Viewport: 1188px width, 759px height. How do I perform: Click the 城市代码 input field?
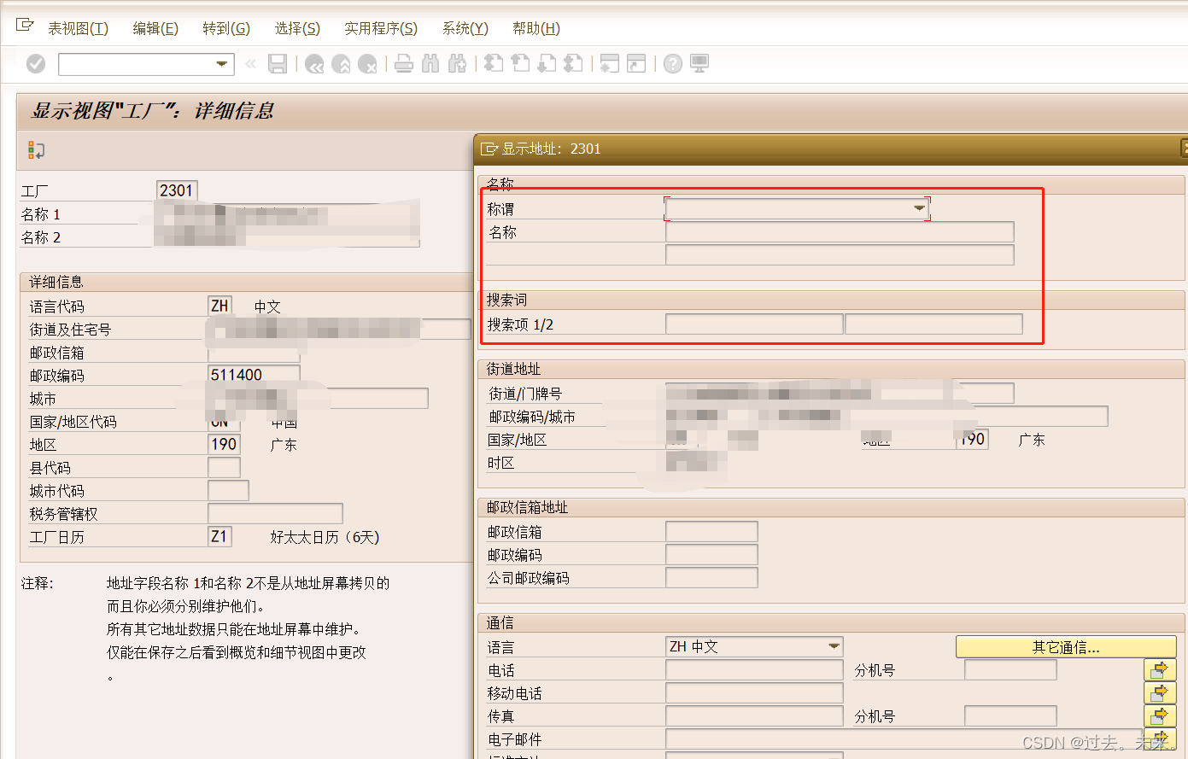(x=229, y=490)
